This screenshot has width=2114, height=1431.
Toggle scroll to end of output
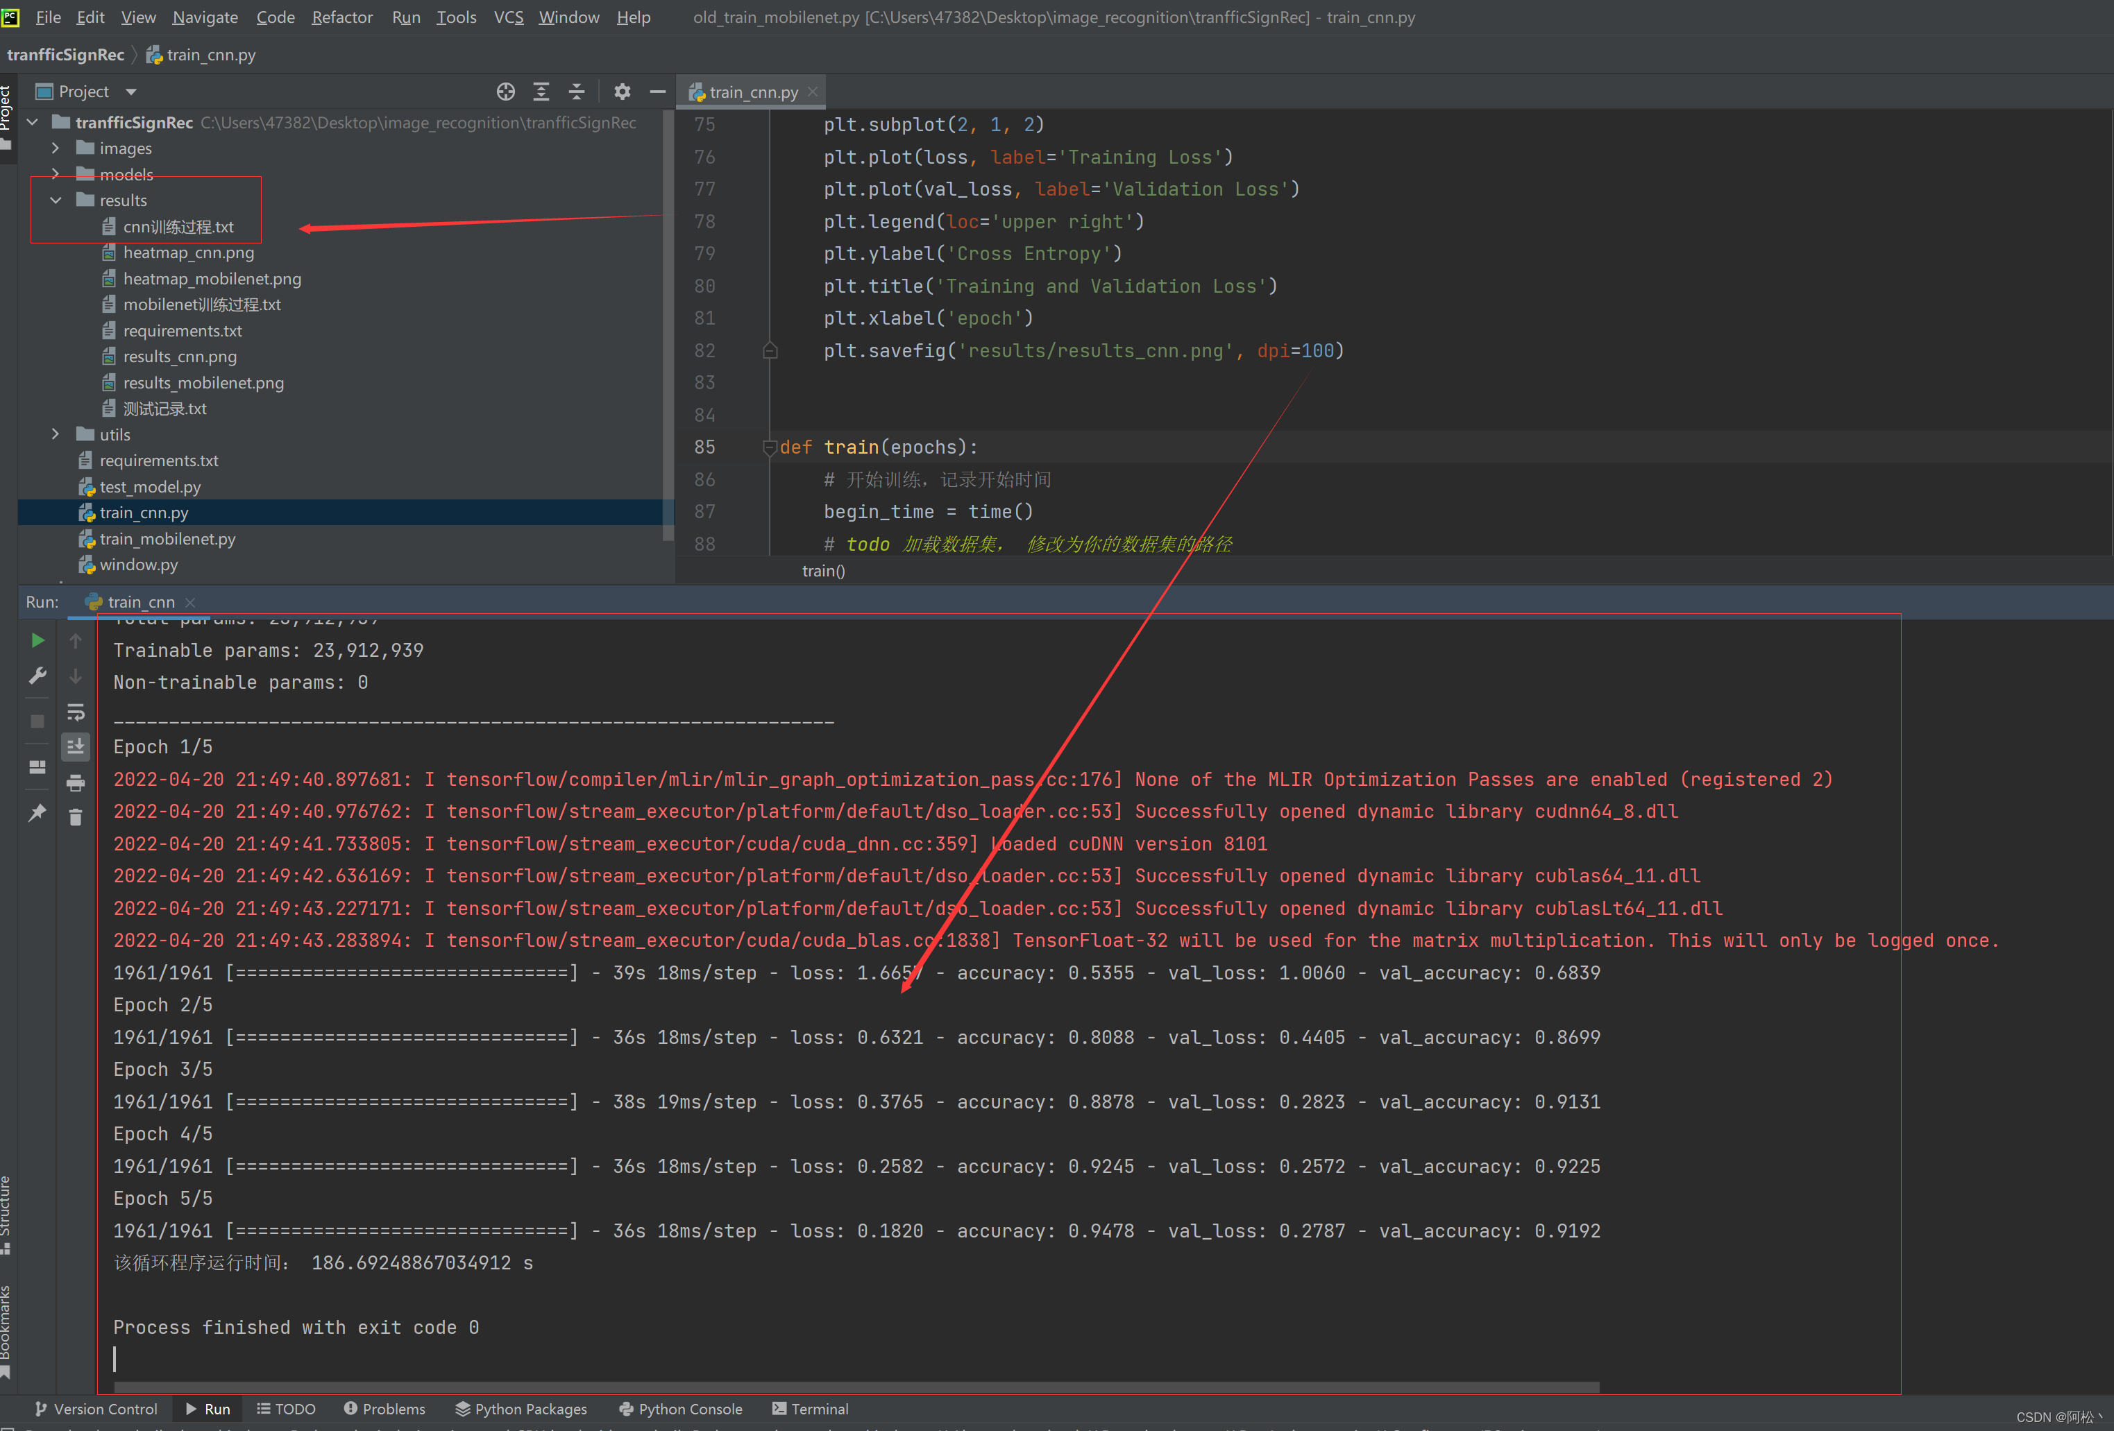pos(76,747)
